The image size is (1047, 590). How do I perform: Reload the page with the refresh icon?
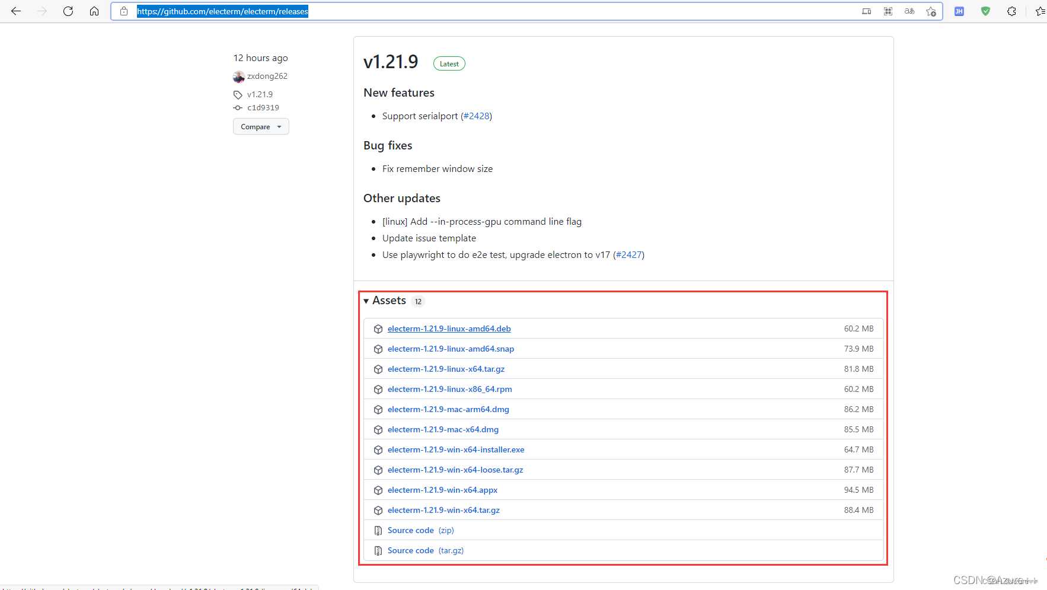[68, 11]
